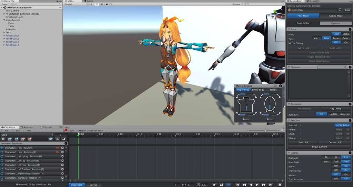Turn Names display On
This screenshot has height=187, width=353.
346,174
